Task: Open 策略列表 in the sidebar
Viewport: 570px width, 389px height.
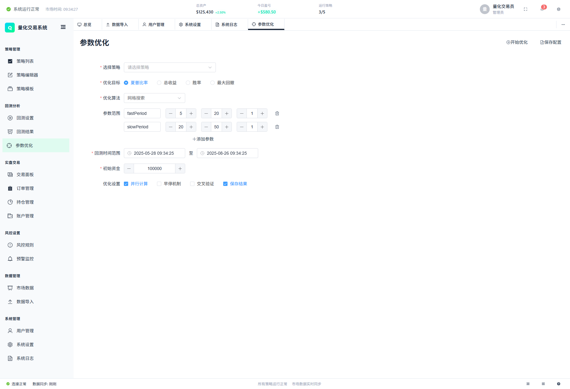Action: point(36,61)
